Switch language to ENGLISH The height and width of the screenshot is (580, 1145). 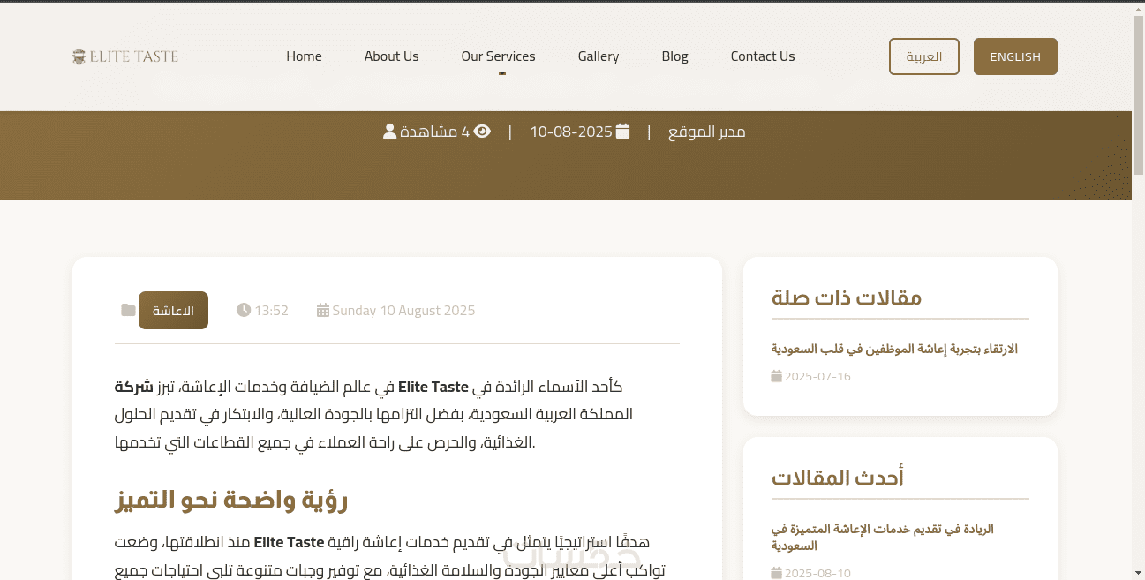point(1015,56)
